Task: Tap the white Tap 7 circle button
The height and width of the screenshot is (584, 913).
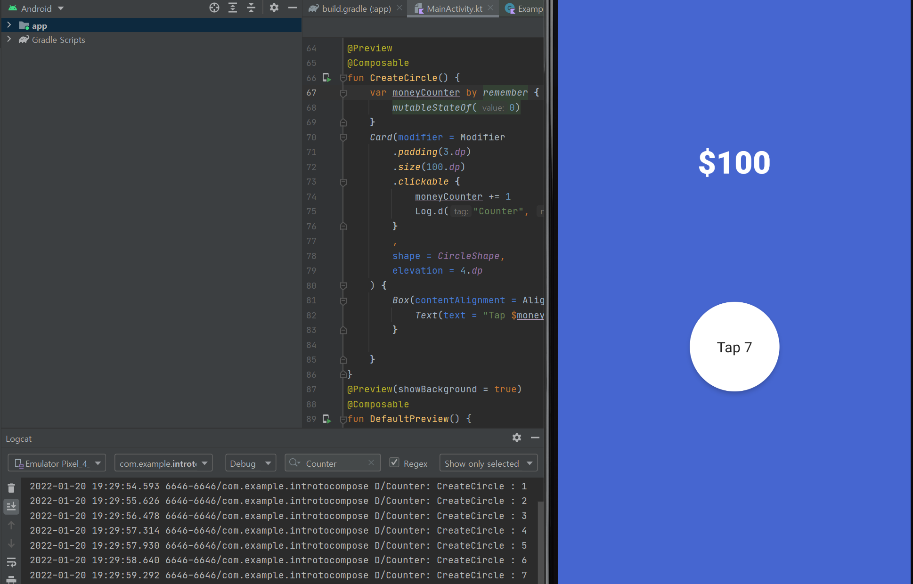Action: pyautogui.click(x=734, y=347)
